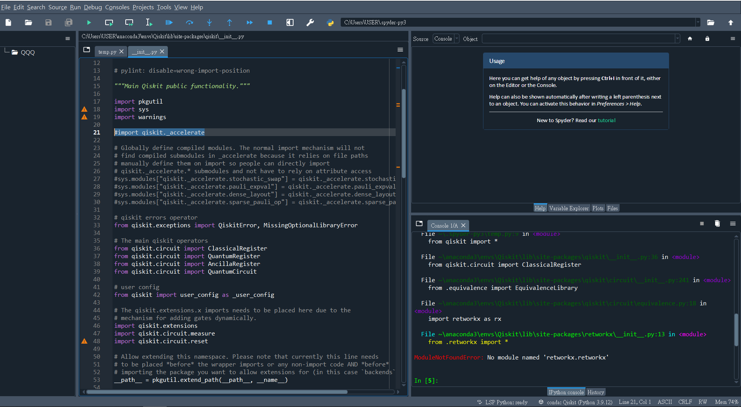Click the debugger step return icon

229,22
